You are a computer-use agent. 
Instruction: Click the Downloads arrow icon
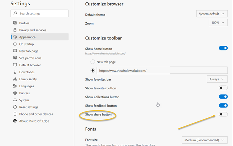click(x=15, y=72)
